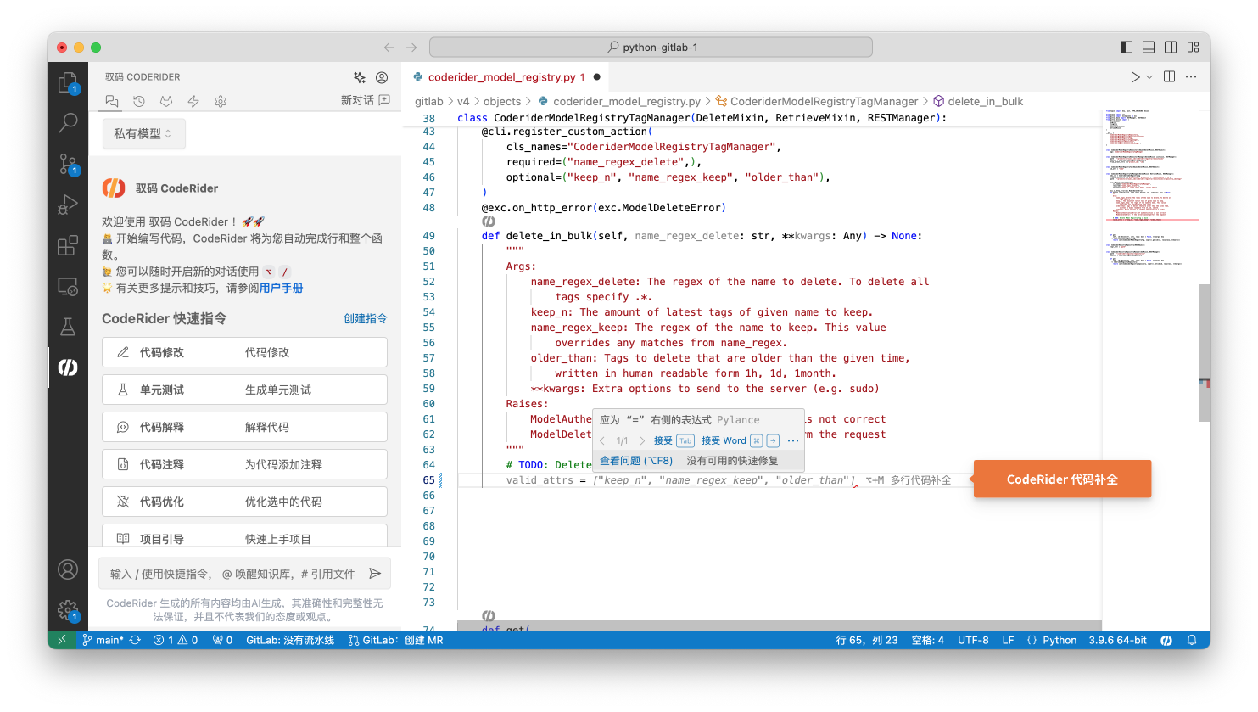This screenshot has width=1258, height=712.
Task: Run the Python file with play icon
Action: click(x=1135, y=77)
